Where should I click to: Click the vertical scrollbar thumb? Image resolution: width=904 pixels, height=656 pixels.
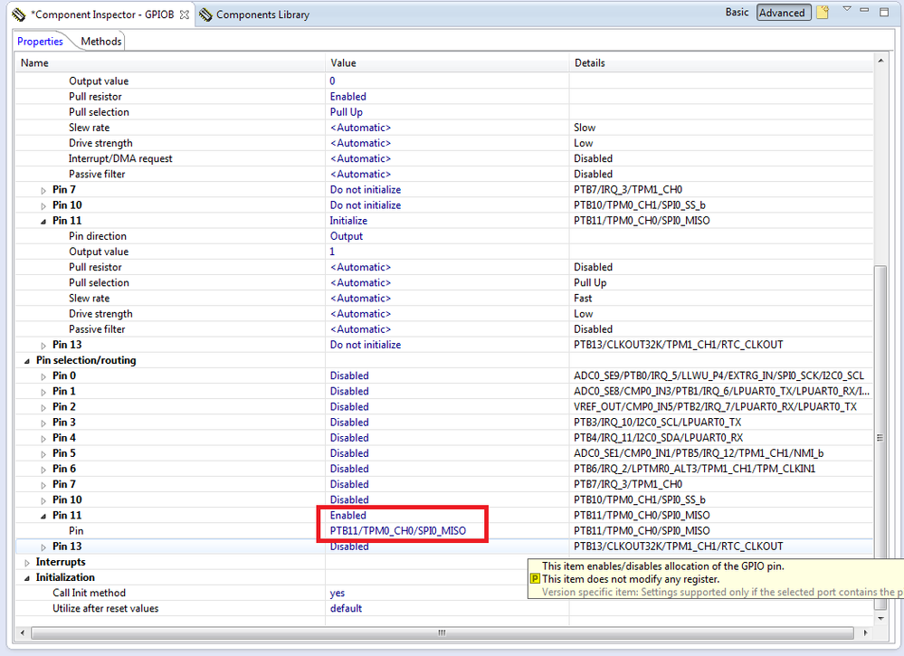coord(880,438)
